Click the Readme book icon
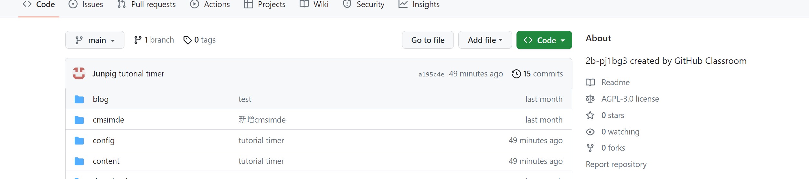Image resolution: width=809 pixels, height=179 pixels. coord(590,83)
